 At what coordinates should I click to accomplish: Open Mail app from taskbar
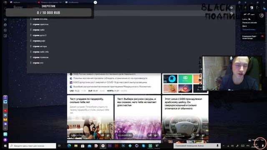(x=89, y=146)
